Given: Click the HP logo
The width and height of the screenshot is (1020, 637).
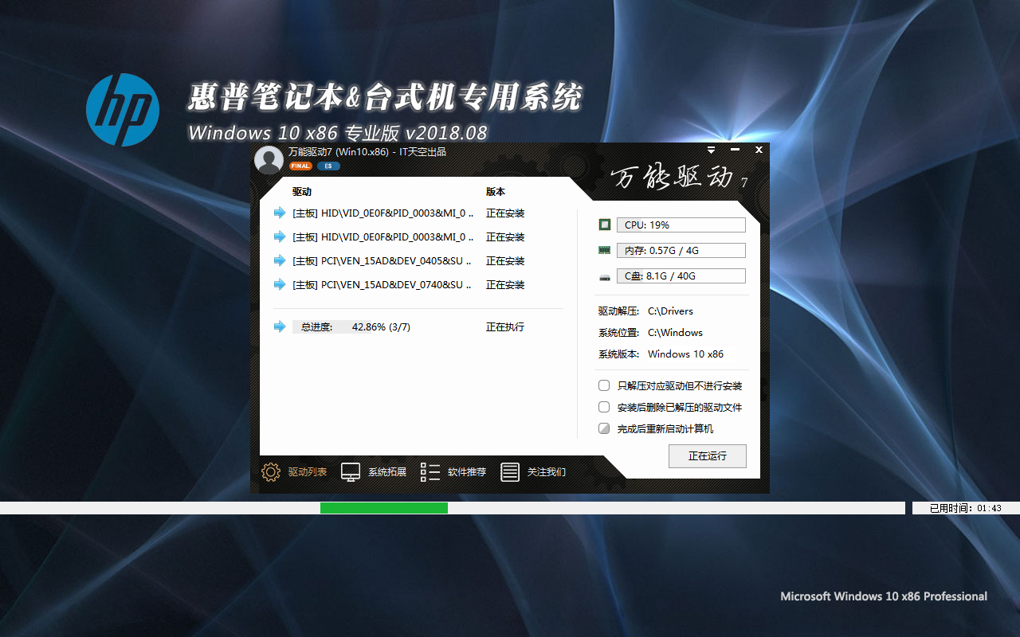Looking at the screenshot, I should pos(122,110).
